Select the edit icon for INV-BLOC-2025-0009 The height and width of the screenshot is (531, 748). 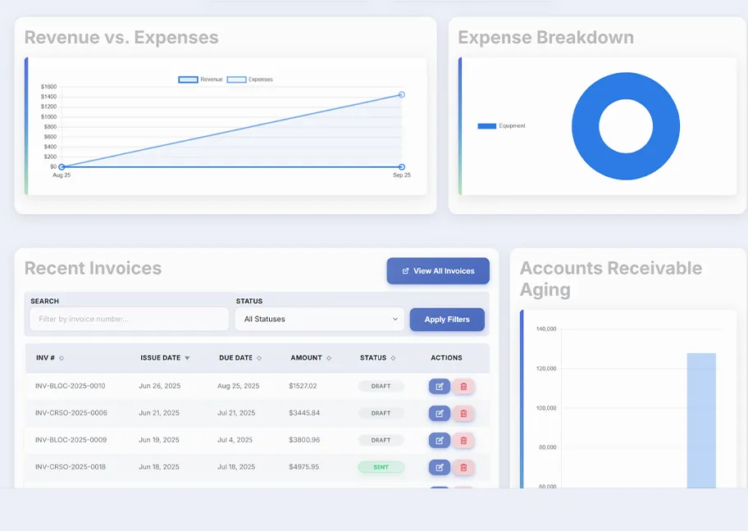[x=439, y=440]
